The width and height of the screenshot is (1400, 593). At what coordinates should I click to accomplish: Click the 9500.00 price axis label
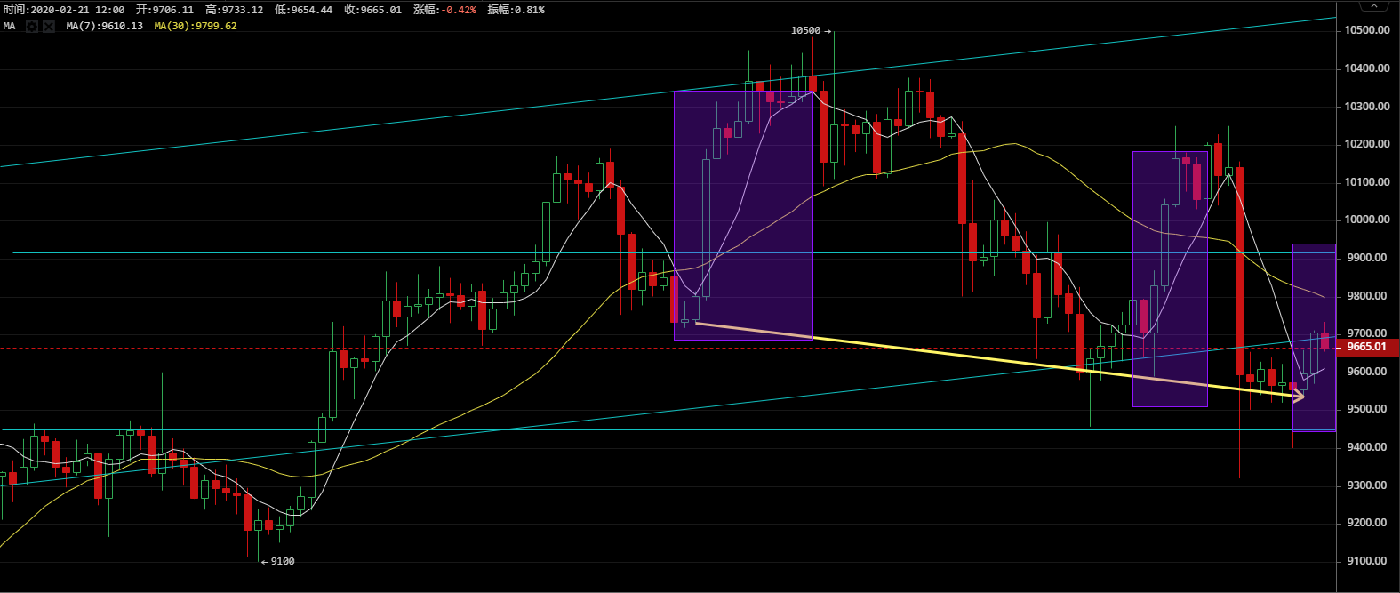coord(1367,409)
